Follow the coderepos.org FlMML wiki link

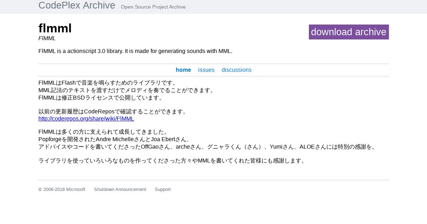click(x=86, y=119)
